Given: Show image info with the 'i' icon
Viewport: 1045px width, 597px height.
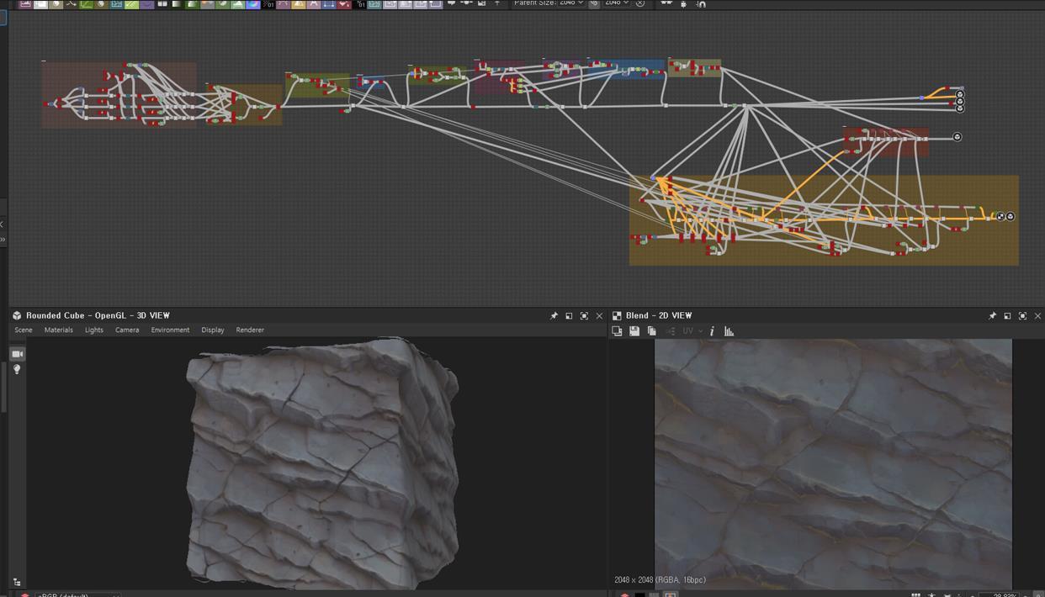Looking at the screenshot, I should pos(712,331).
